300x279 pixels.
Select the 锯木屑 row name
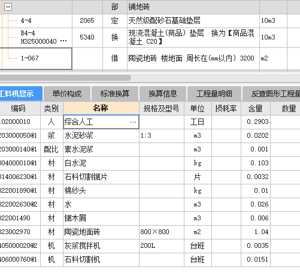[101, 219]
